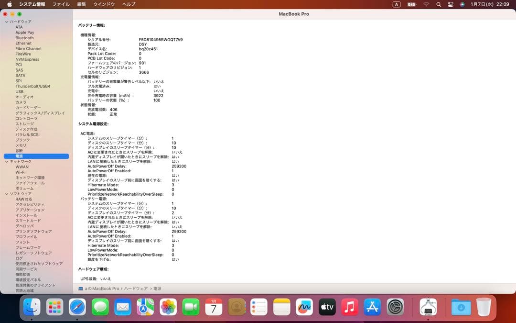Open the Calendar app in the Dock
The image size is (516, 323).
click(213, 308)
